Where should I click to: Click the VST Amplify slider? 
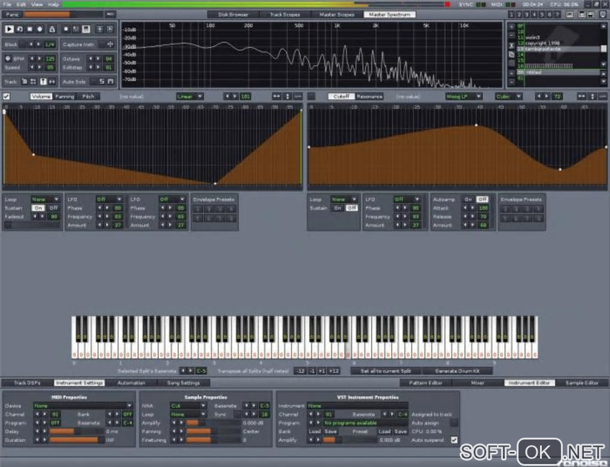pyautogui.click(x=350, y=440)
